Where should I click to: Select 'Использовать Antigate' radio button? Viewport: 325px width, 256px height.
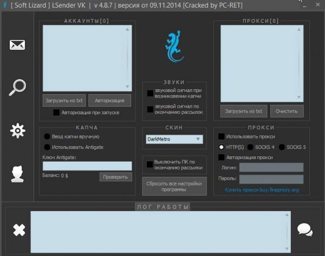click(47, 147)
